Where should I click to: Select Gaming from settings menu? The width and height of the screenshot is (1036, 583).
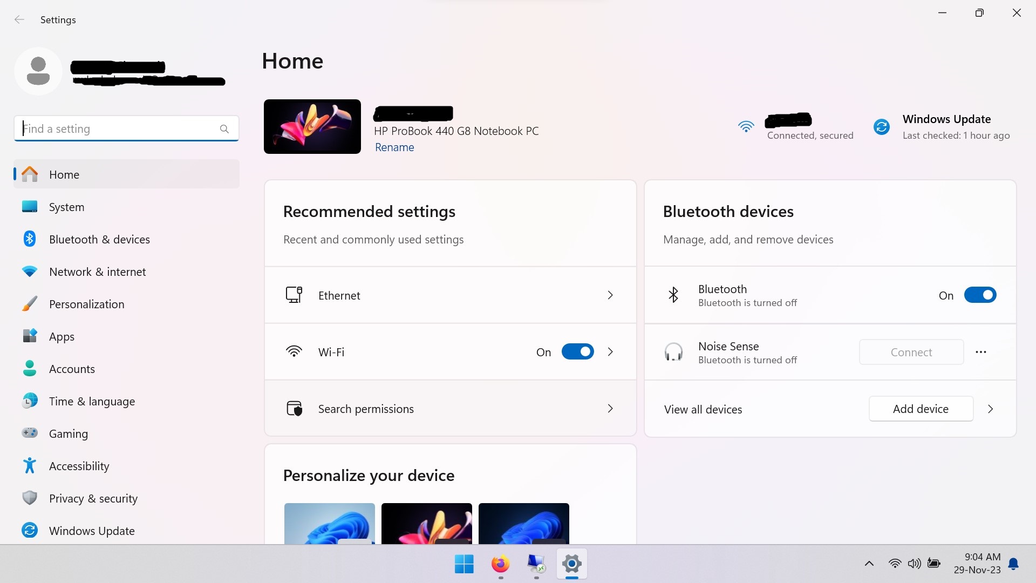(69, 433)
